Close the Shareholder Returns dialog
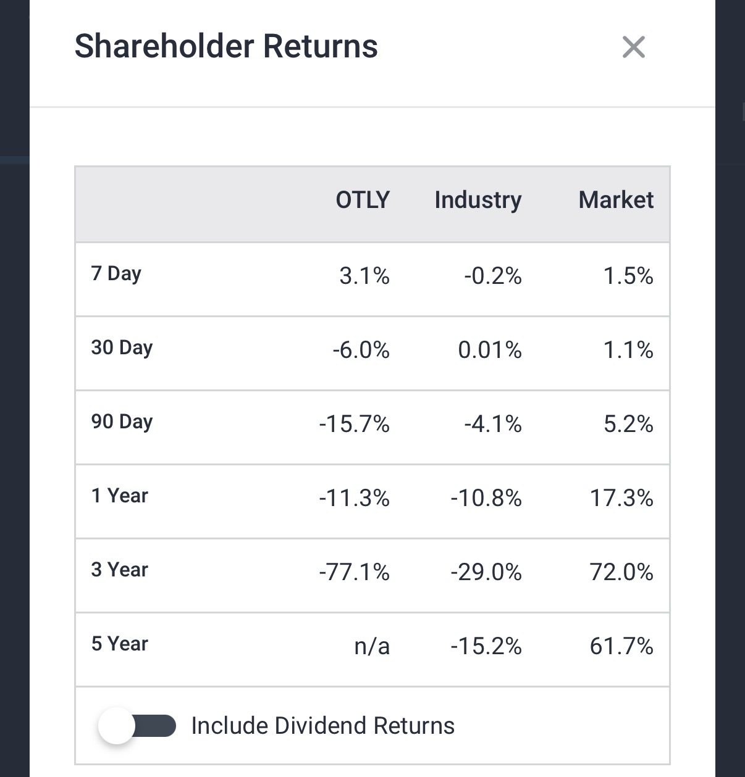The height and width of the screenshot is (777, 745). click(633, 47)
